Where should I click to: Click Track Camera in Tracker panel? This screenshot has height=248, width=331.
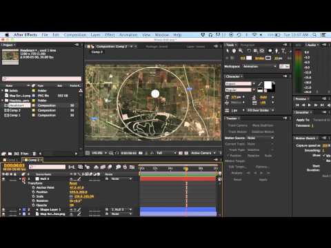(238, 125)
